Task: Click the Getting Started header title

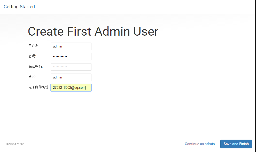Action: pos(19,7)
